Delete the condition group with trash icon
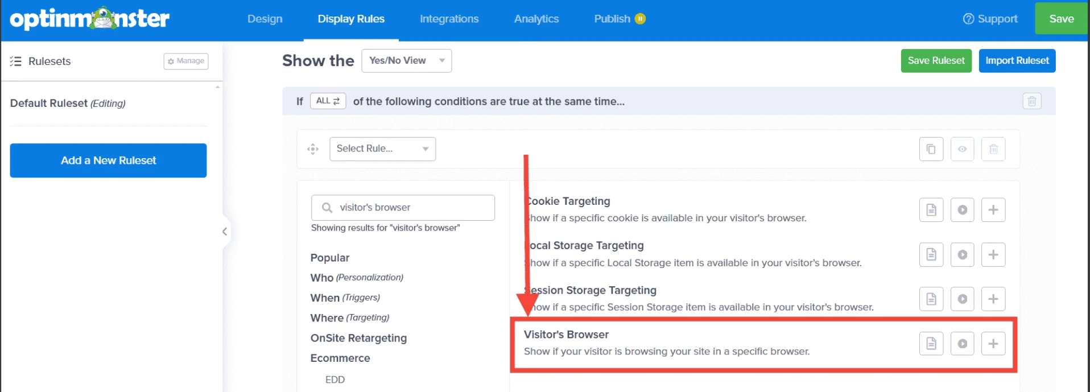This screenshot has height=392, width=1090. point(1032,101)
